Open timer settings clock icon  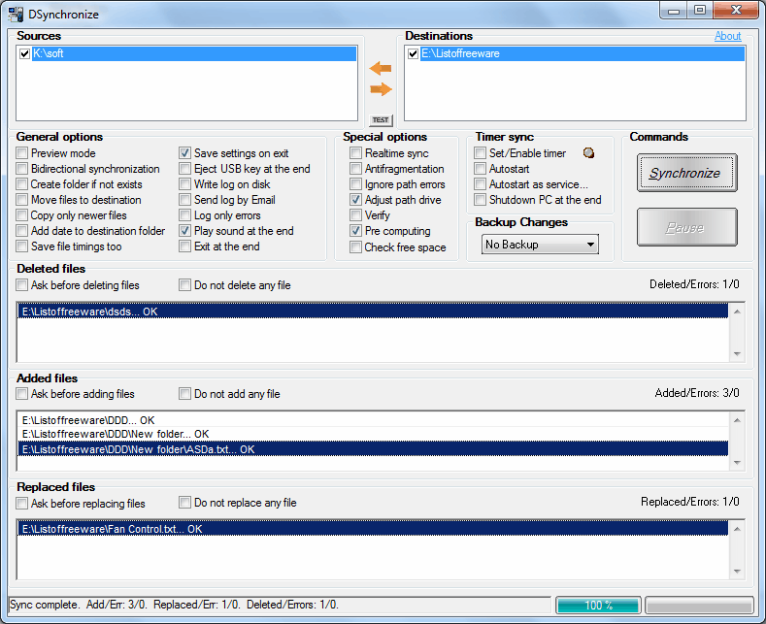588,153
